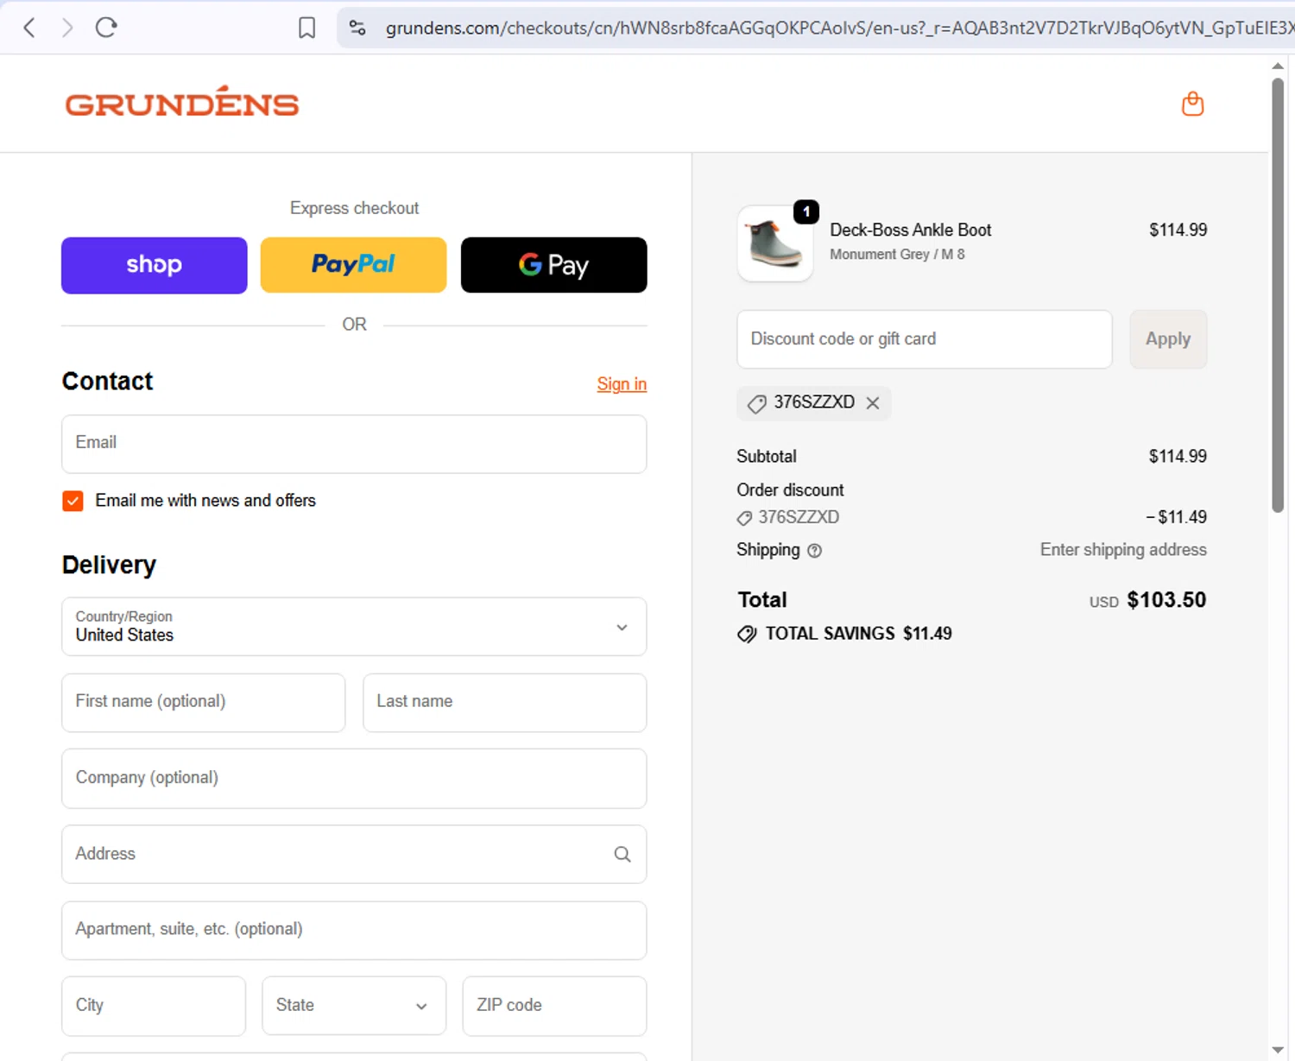Click the address search magnifier icon

coord(622,855)
